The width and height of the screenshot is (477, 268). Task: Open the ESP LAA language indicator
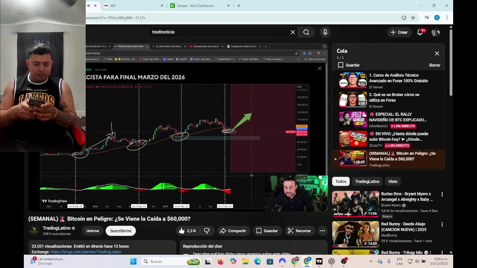click(399, 261)
